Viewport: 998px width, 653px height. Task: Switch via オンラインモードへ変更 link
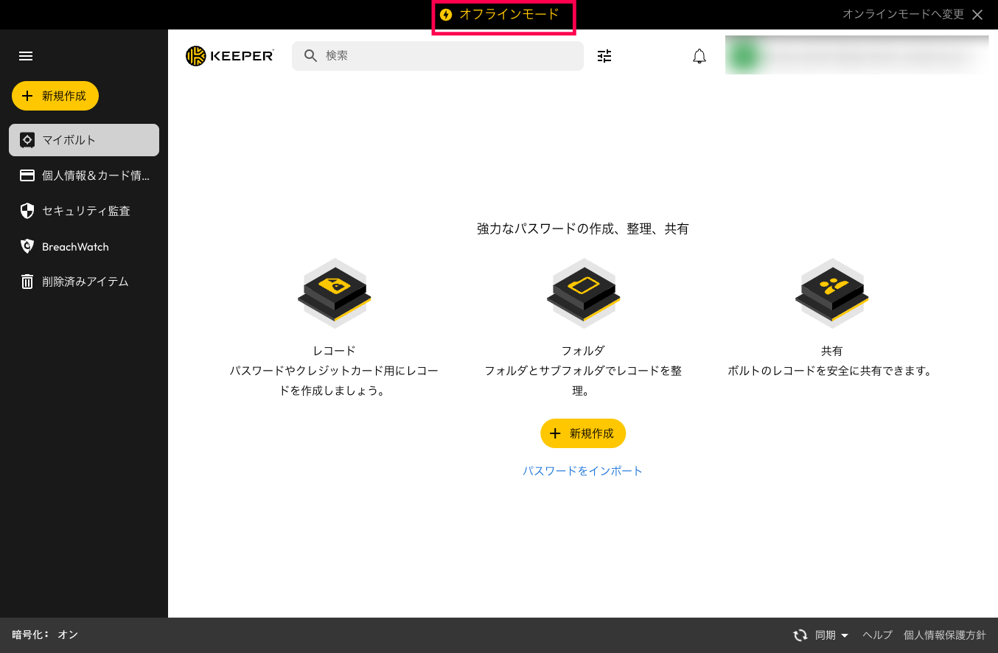pos(903,15)
